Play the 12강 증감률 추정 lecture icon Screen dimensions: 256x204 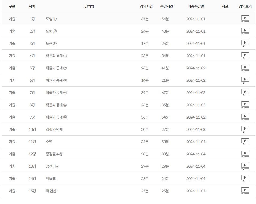[245, 154]
